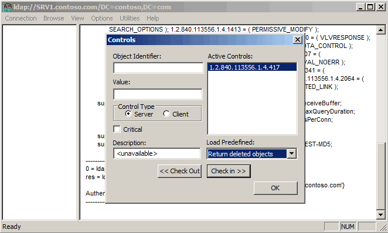Close the Controls dialog with X

(297, 40)
